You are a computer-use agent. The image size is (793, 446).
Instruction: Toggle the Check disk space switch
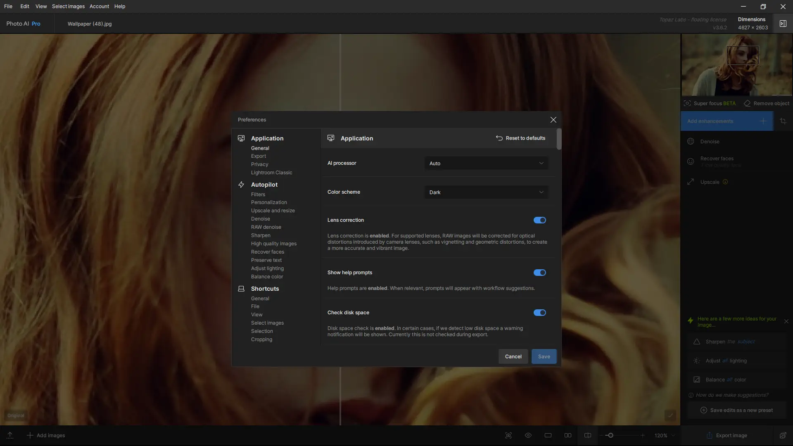point(539,313)
